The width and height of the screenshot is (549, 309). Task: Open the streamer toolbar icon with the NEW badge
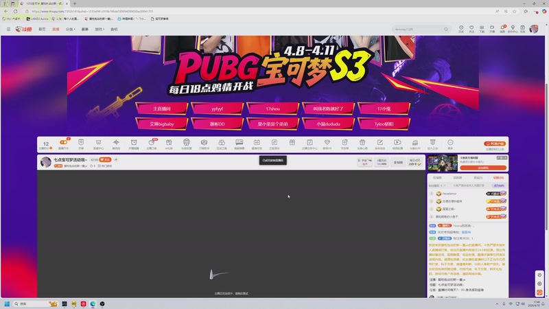[152, 144]
